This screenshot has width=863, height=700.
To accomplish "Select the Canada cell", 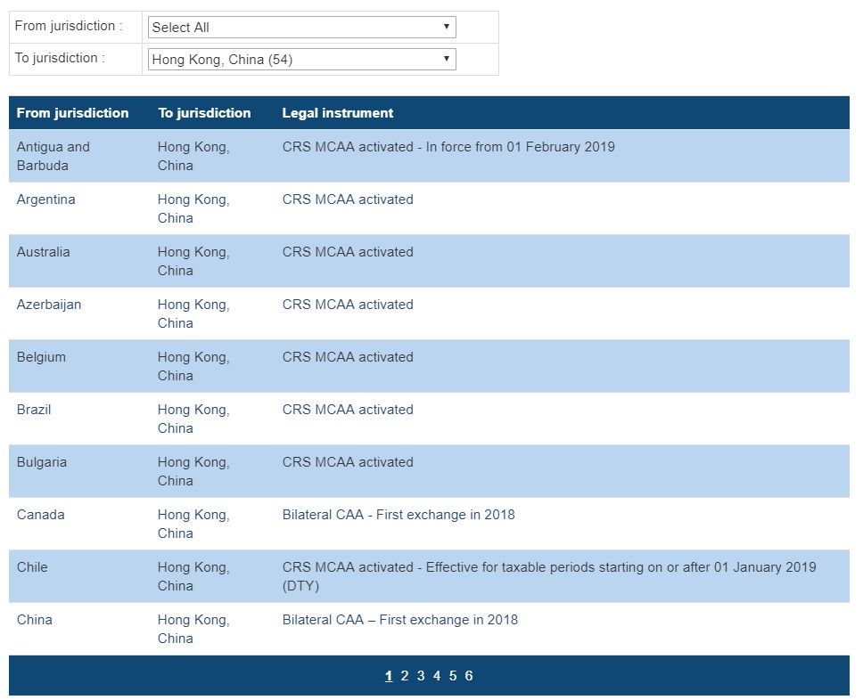I will coord(41,515).
